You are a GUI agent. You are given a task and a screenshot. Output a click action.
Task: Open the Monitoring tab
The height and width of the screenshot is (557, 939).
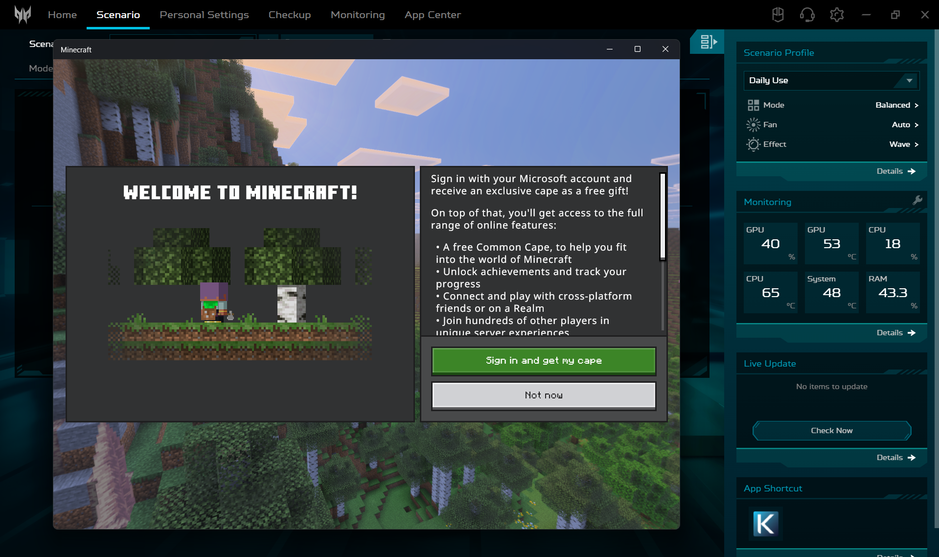[358, 15]
